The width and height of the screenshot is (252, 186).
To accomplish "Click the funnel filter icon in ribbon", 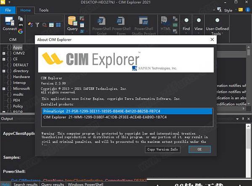I will [37, 25].
